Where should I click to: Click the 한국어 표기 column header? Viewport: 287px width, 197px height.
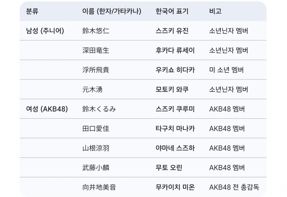point(172,11)
